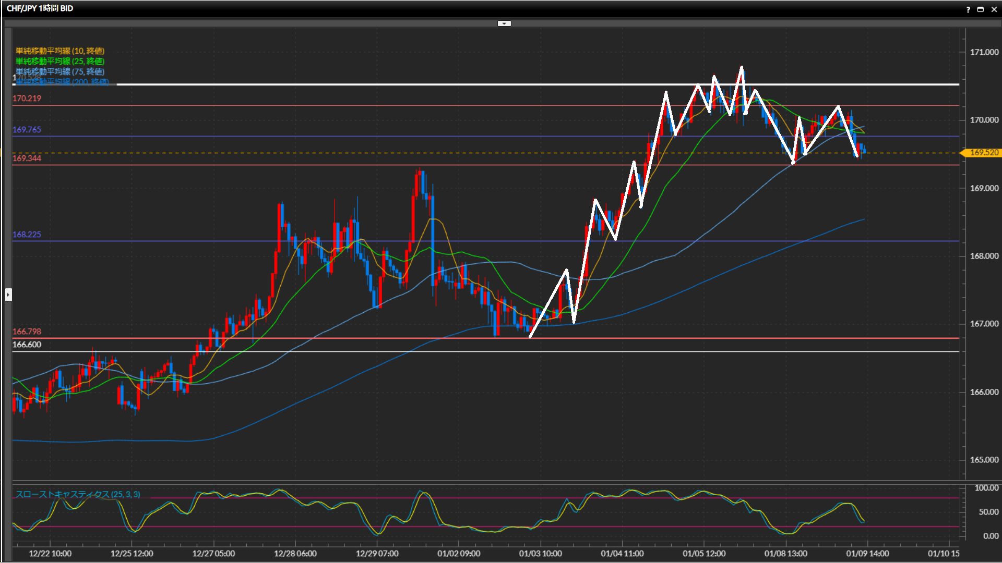The image size is (1002, 563).
Task: Close the CHF/JPY chart window
Action: tap(994, 9)
